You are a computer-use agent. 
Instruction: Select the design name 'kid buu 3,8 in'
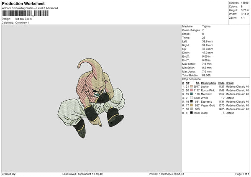click(x=23, y=19)
